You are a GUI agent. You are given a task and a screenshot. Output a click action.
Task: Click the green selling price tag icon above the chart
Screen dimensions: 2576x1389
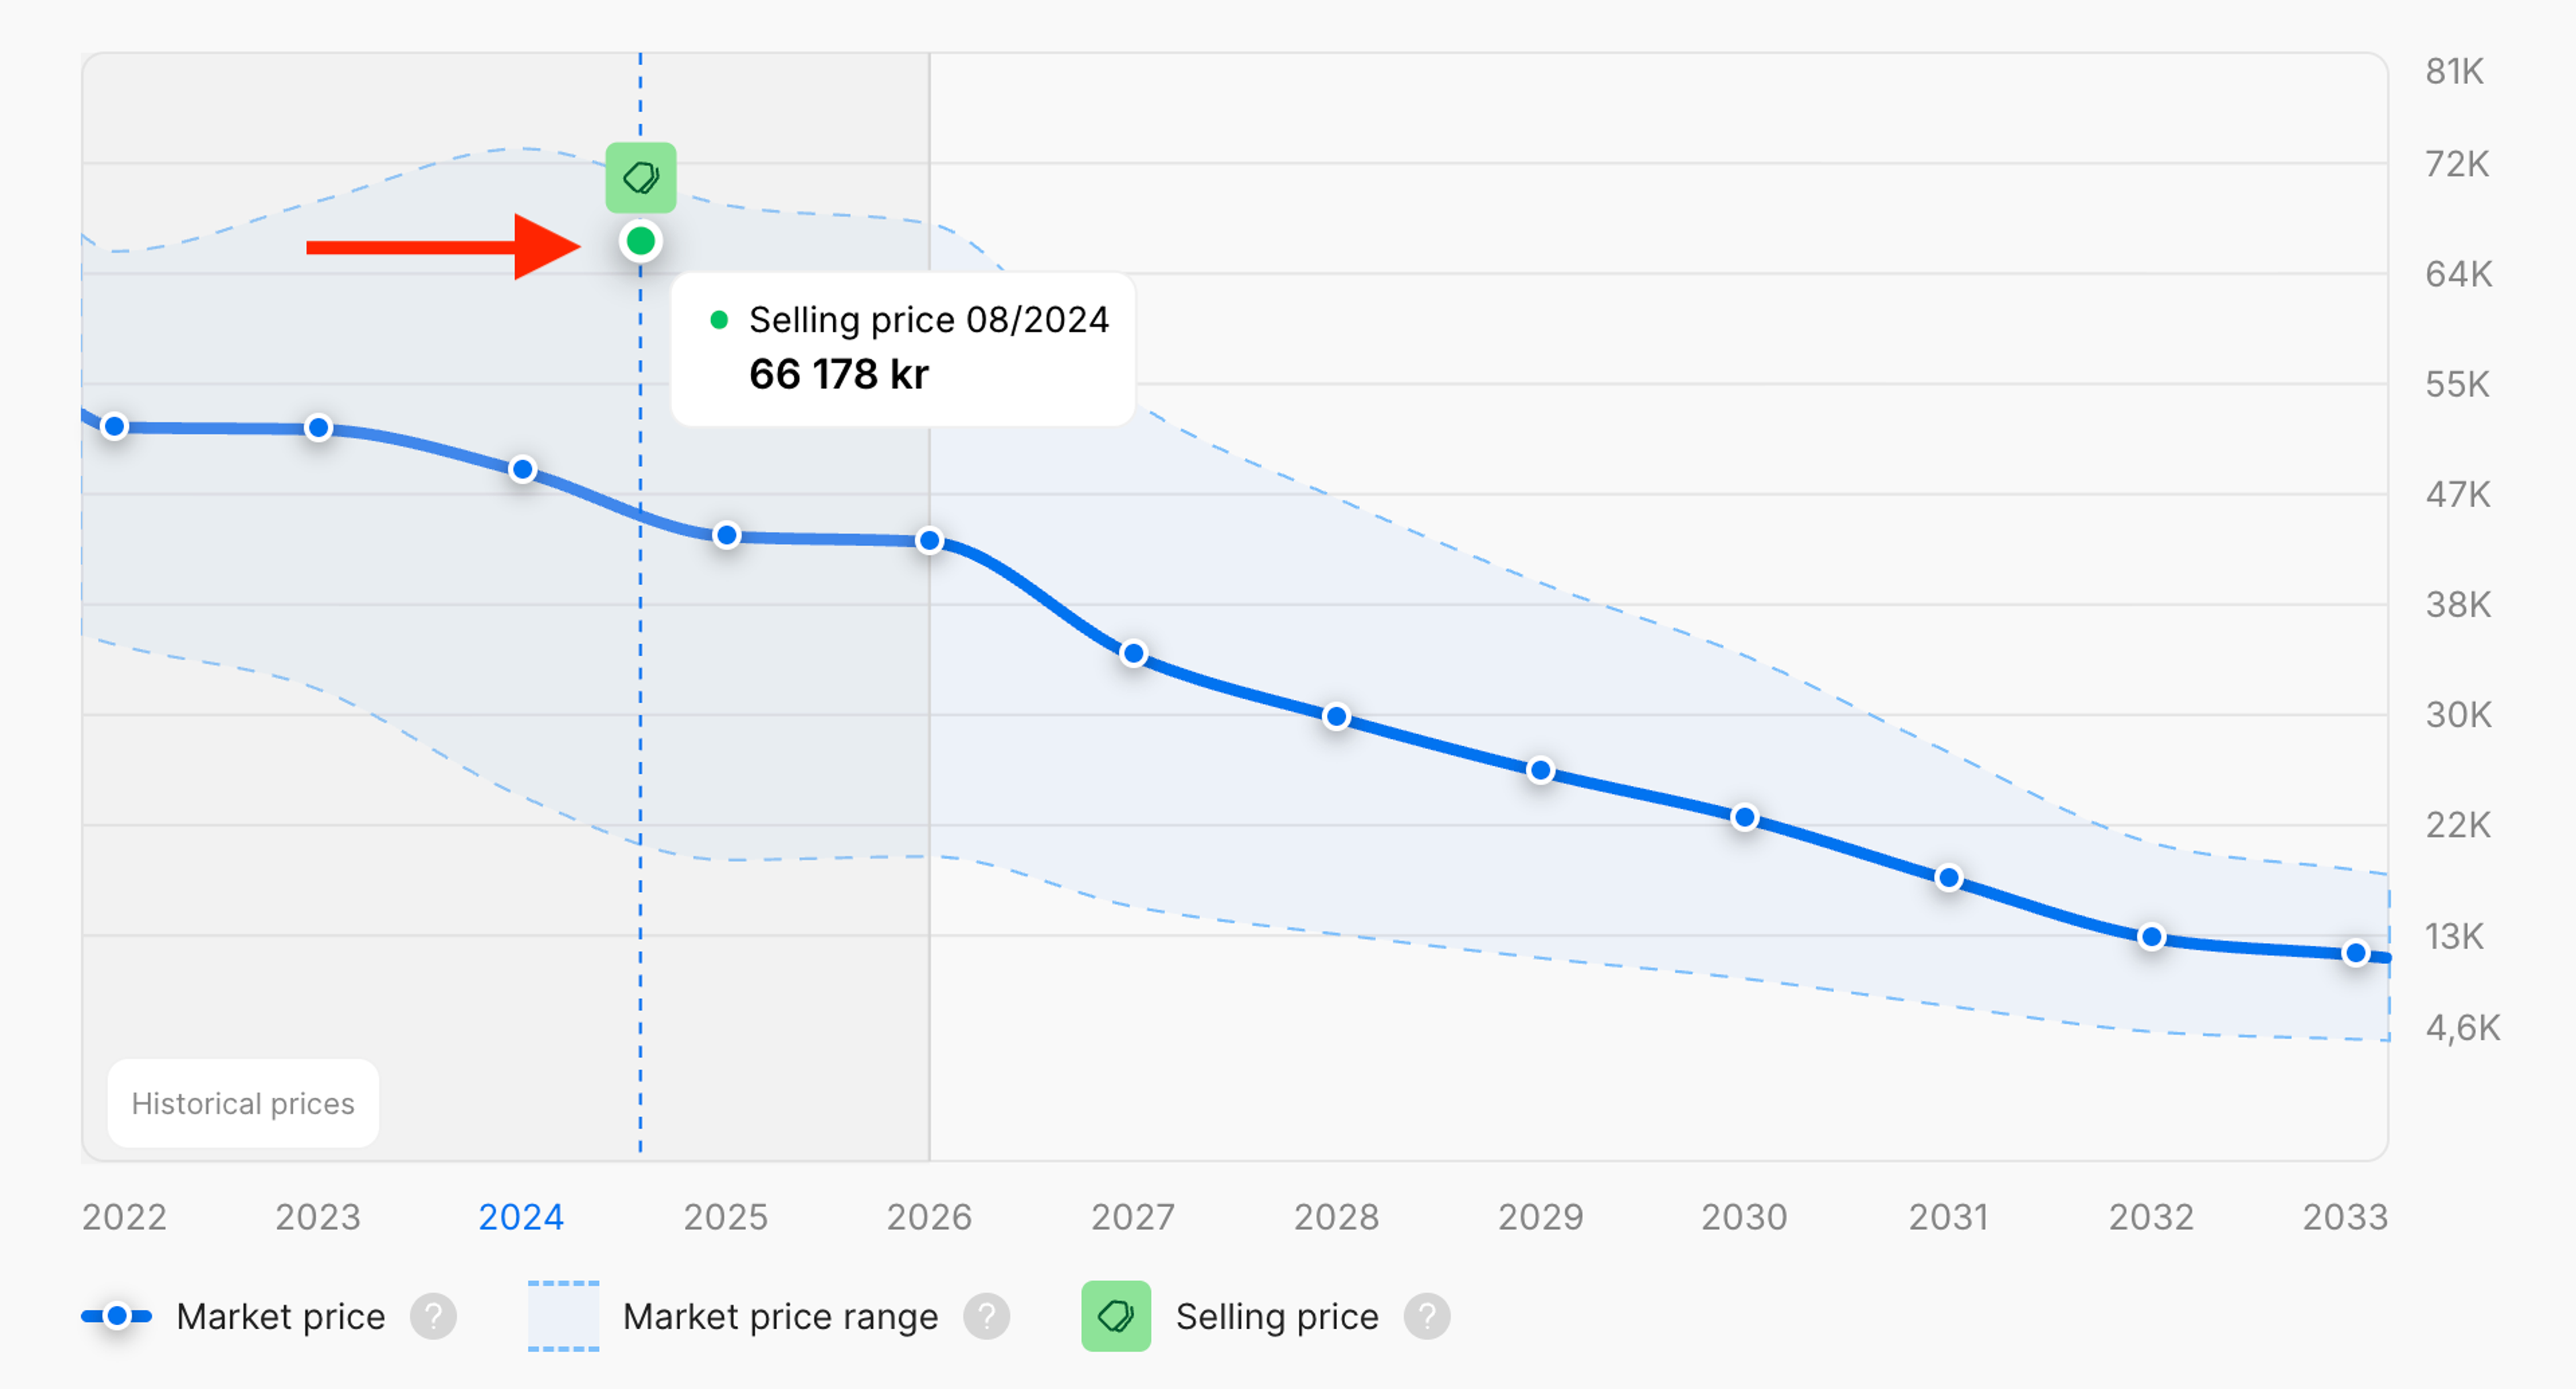(x=641, y=176)
